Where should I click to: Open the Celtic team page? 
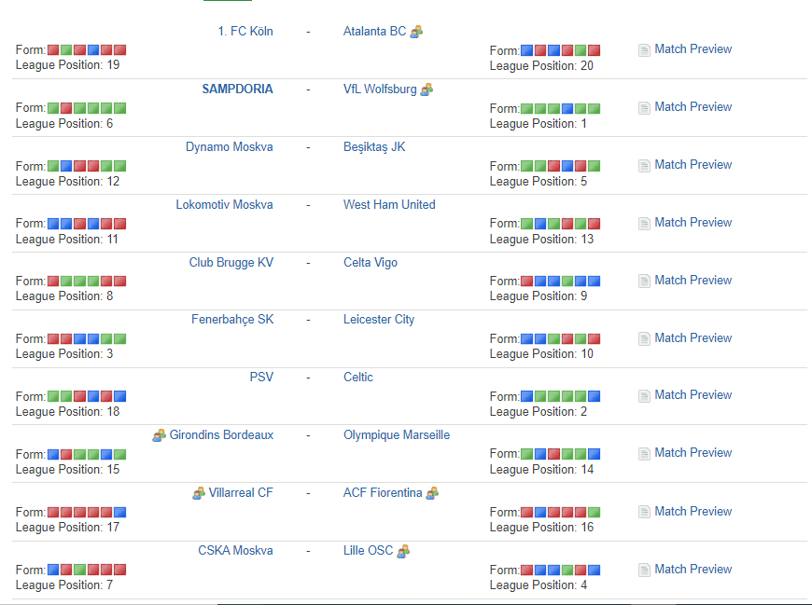tap(357, 377)
